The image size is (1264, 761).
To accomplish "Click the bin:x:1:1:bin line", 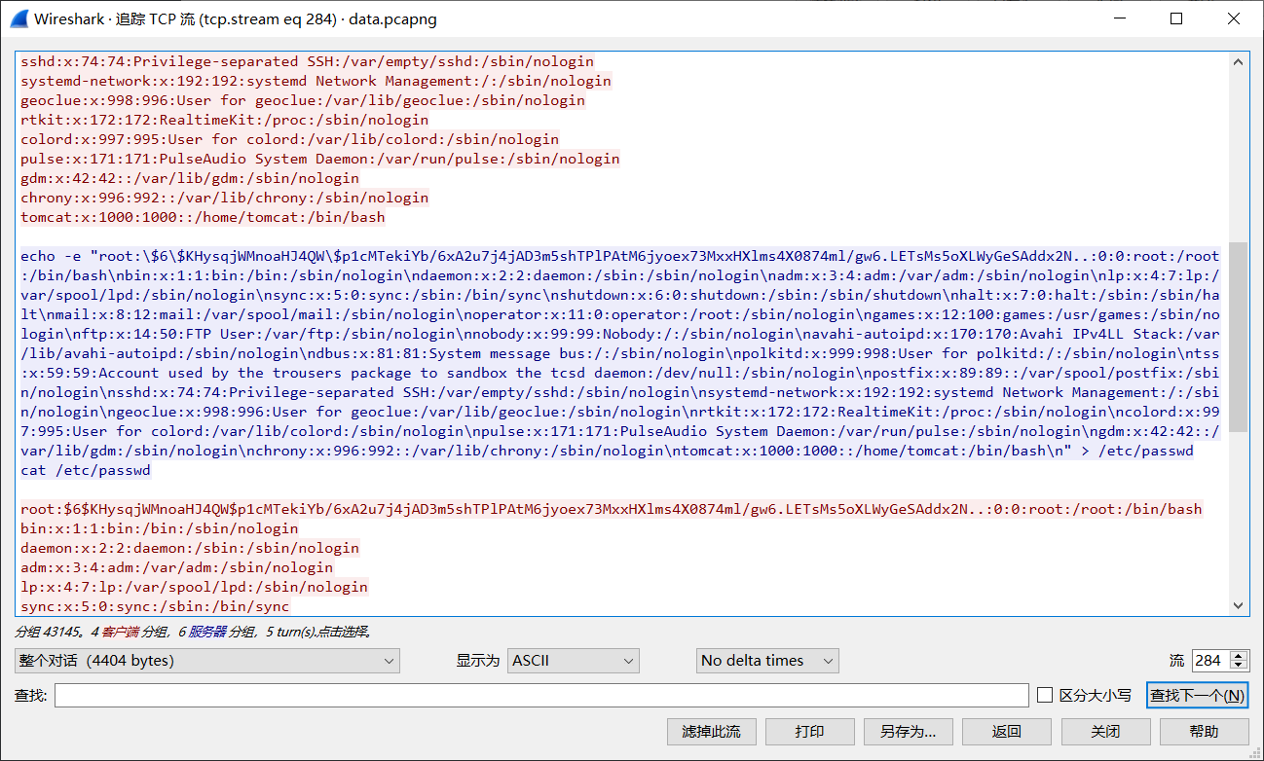I will click(159, 528).
